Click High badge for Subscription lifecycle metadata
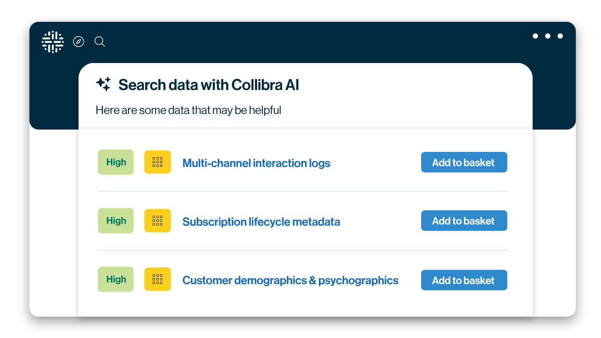This screenshot has height=338, width=601. coord(116,221)
